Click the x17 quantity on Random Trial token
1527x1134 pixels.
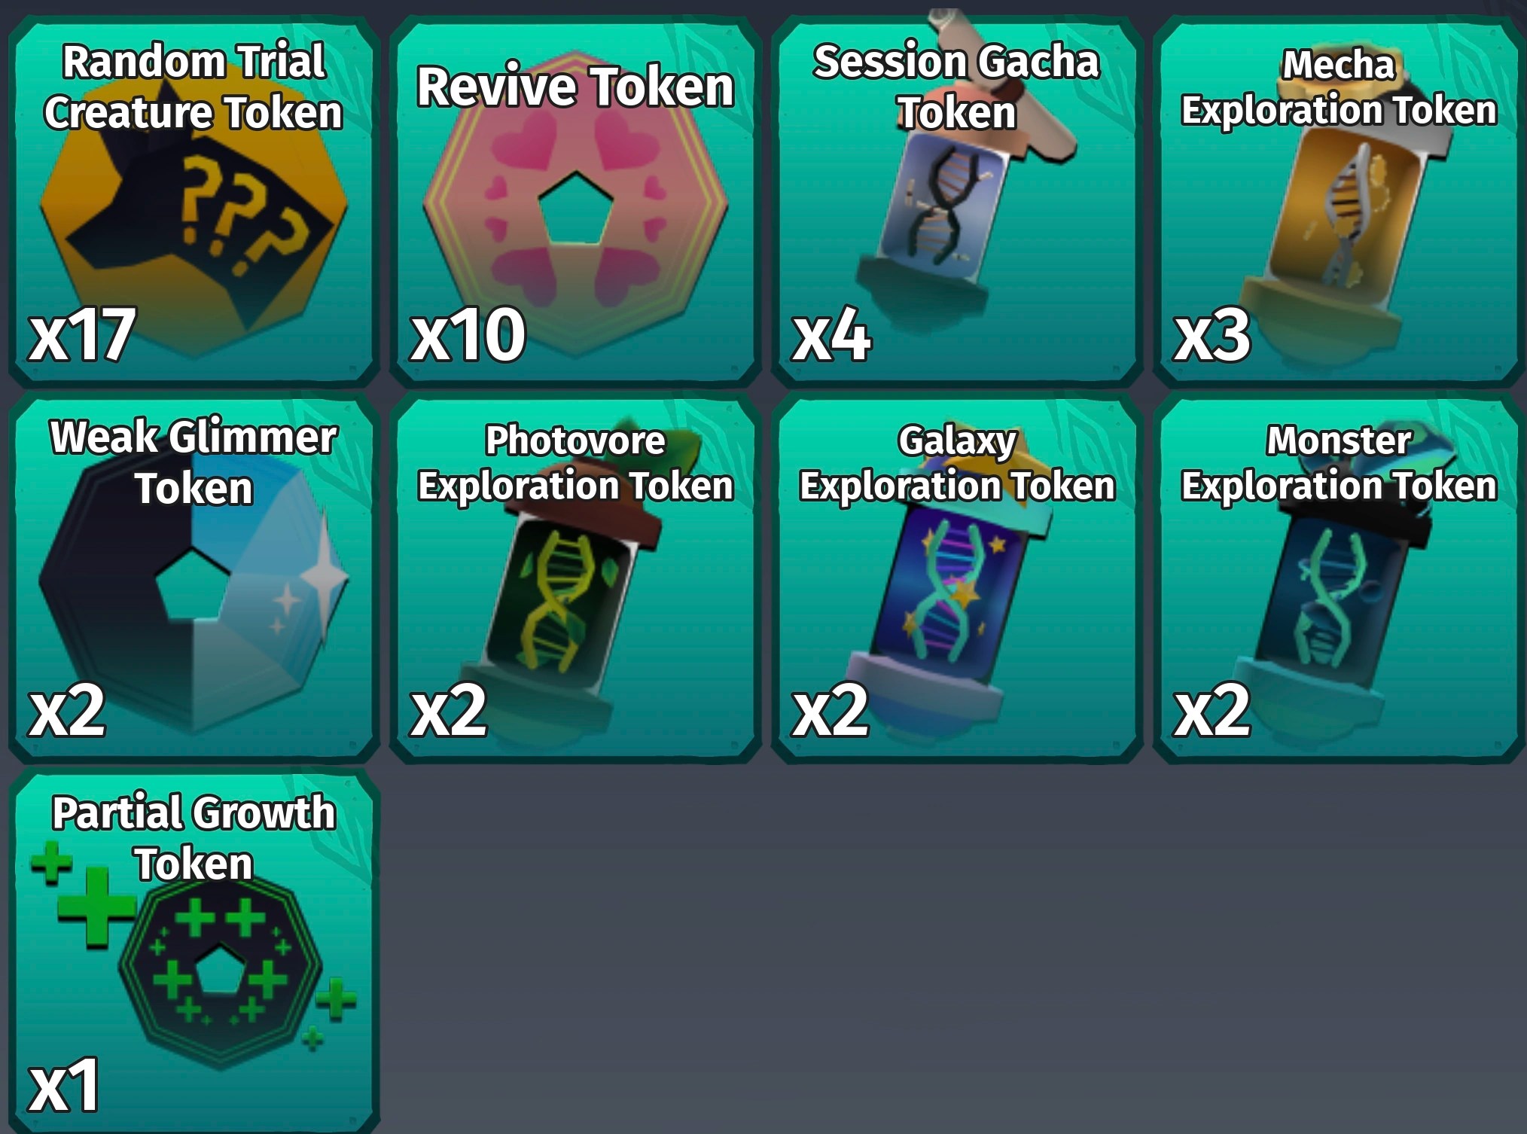(x=82, y=334)
